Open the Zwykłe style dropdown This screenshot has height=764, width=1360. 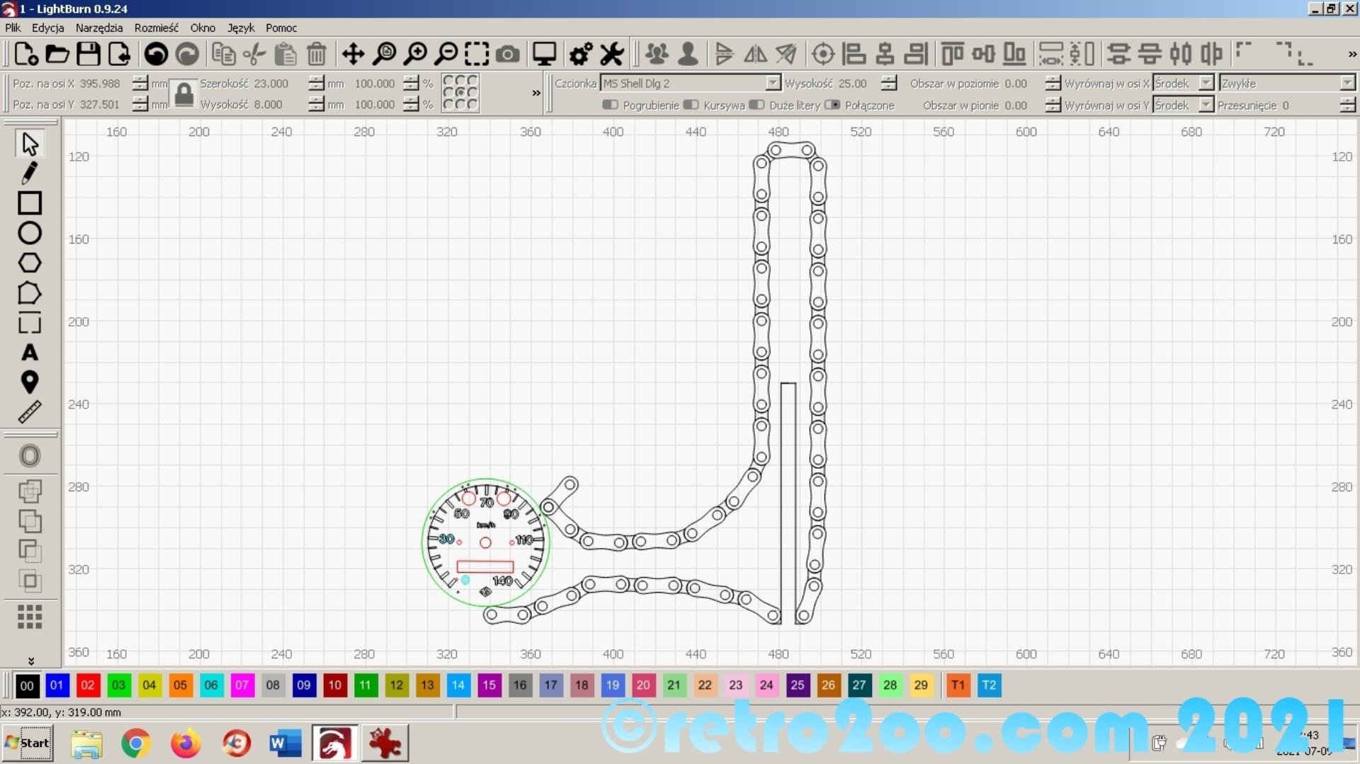1347,83
